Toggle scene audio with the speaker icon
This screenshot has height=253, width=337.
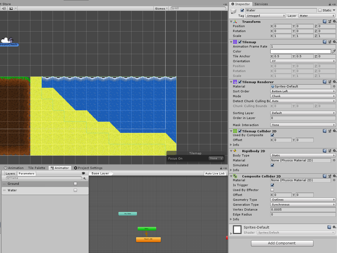(3, 8)
